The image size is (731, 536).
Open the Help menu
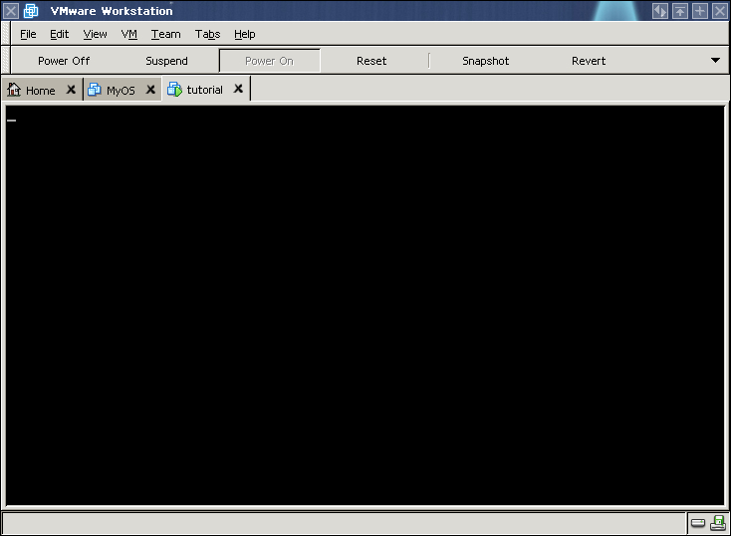pos(244,34)
